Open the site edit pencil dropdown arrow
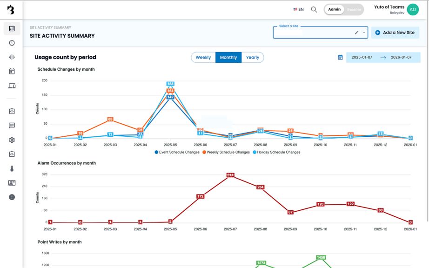Viewport: 429px width, 268px height. (x=364, y=33)
